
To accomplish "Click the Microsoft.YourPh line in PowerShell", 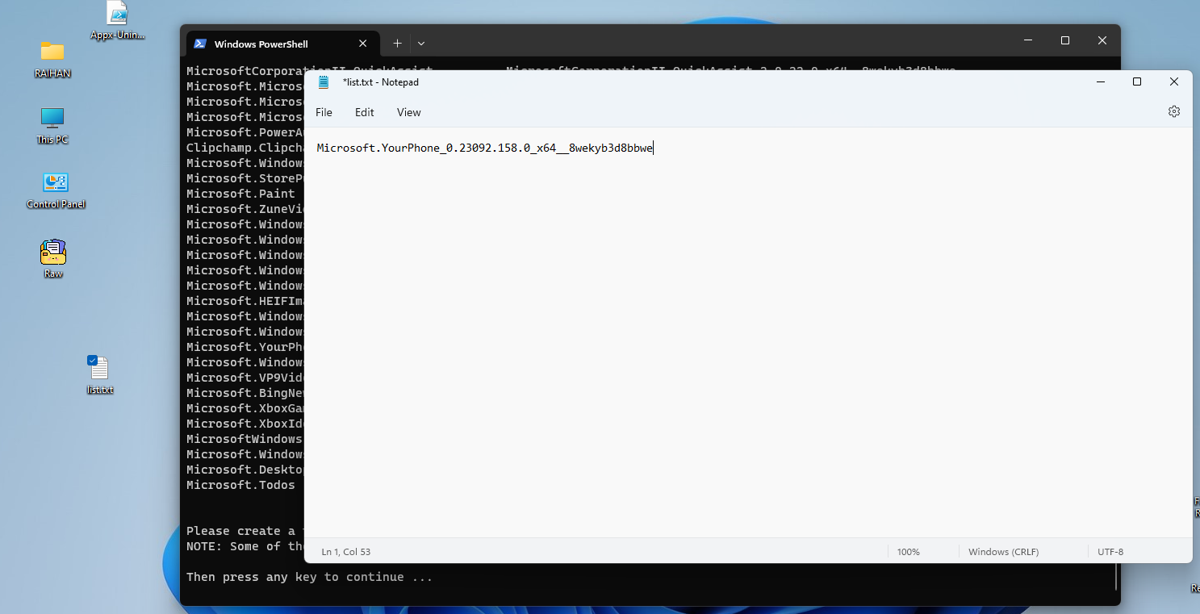I will click(x=245, y=347).
